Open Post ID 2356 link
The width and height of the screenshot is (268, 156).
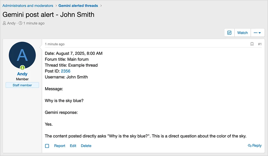click(x=66, y=71)
